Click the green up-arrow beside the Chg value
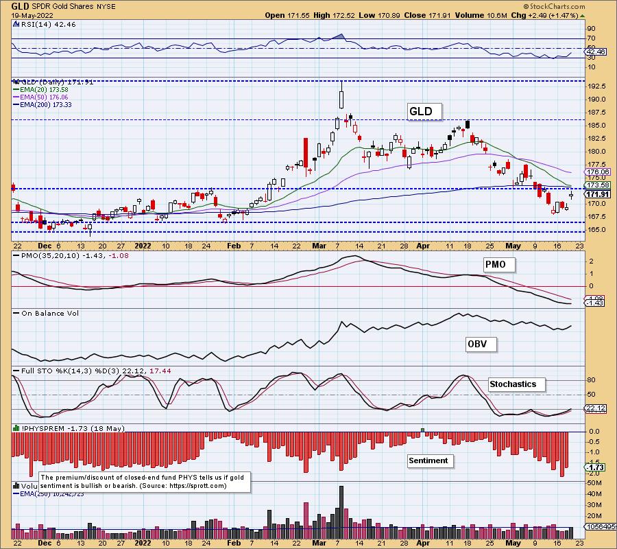 582,16
